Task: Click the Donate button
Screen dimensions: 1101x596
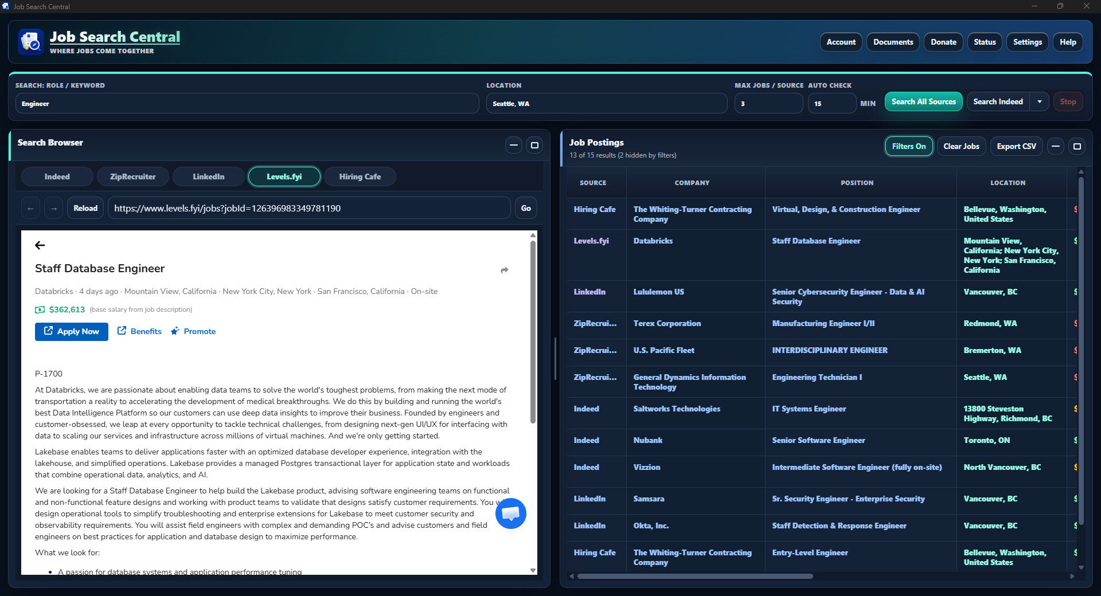Action: coord(944,42)
